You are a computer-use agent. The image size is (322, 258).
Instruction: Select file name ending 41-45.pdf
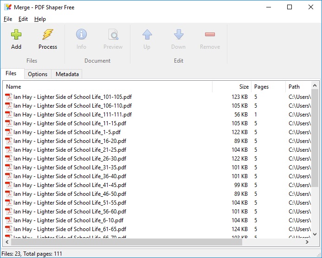[x=70, y=185]
